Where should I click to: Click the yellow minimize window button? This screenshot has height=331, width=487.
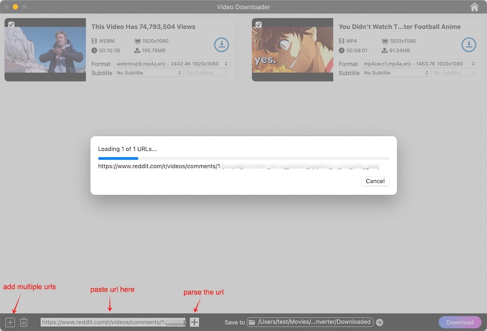(x=15, y=7)
